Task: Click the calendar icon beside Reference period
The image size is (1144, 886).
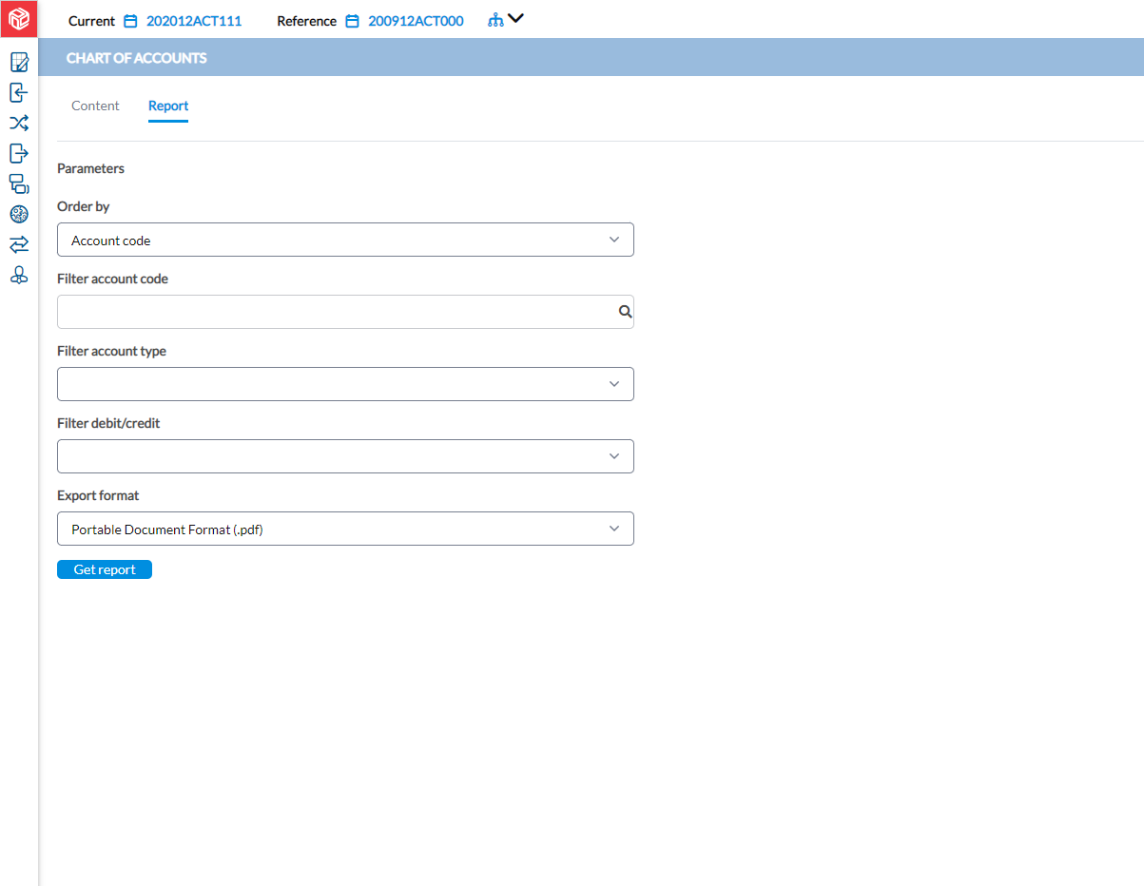Action: pos(352,21)
